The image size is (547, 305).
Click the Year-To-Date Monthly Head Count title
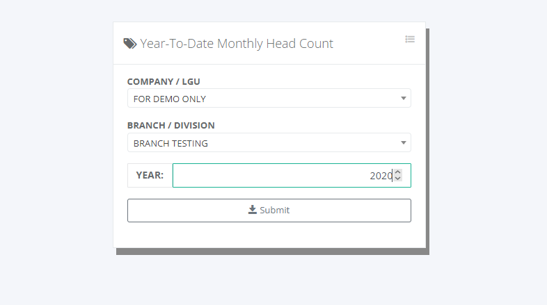[237, 44]
